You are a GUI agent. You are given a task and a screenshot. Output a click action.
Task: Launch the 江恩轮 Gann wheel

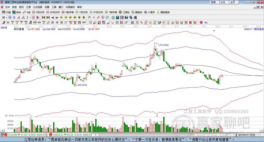[x=124, y=12]
